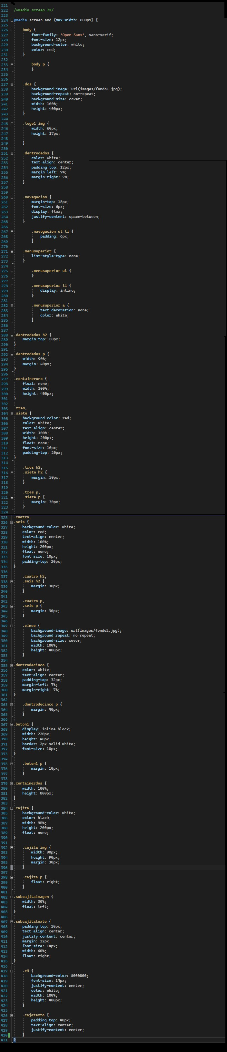This screenshot has width=227, height=1052.
Task: Fold the .dos rule block
Action: [12, 84]
